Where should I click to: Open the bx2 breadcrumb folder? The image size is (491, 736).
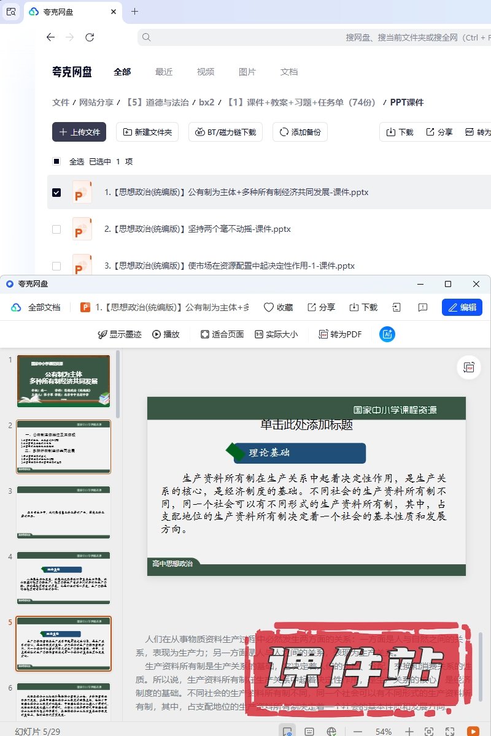click(x=206, y=102)
